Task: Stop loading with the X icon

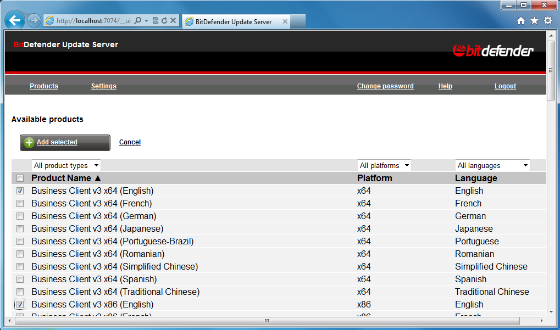Action: [x=173, y=21]
